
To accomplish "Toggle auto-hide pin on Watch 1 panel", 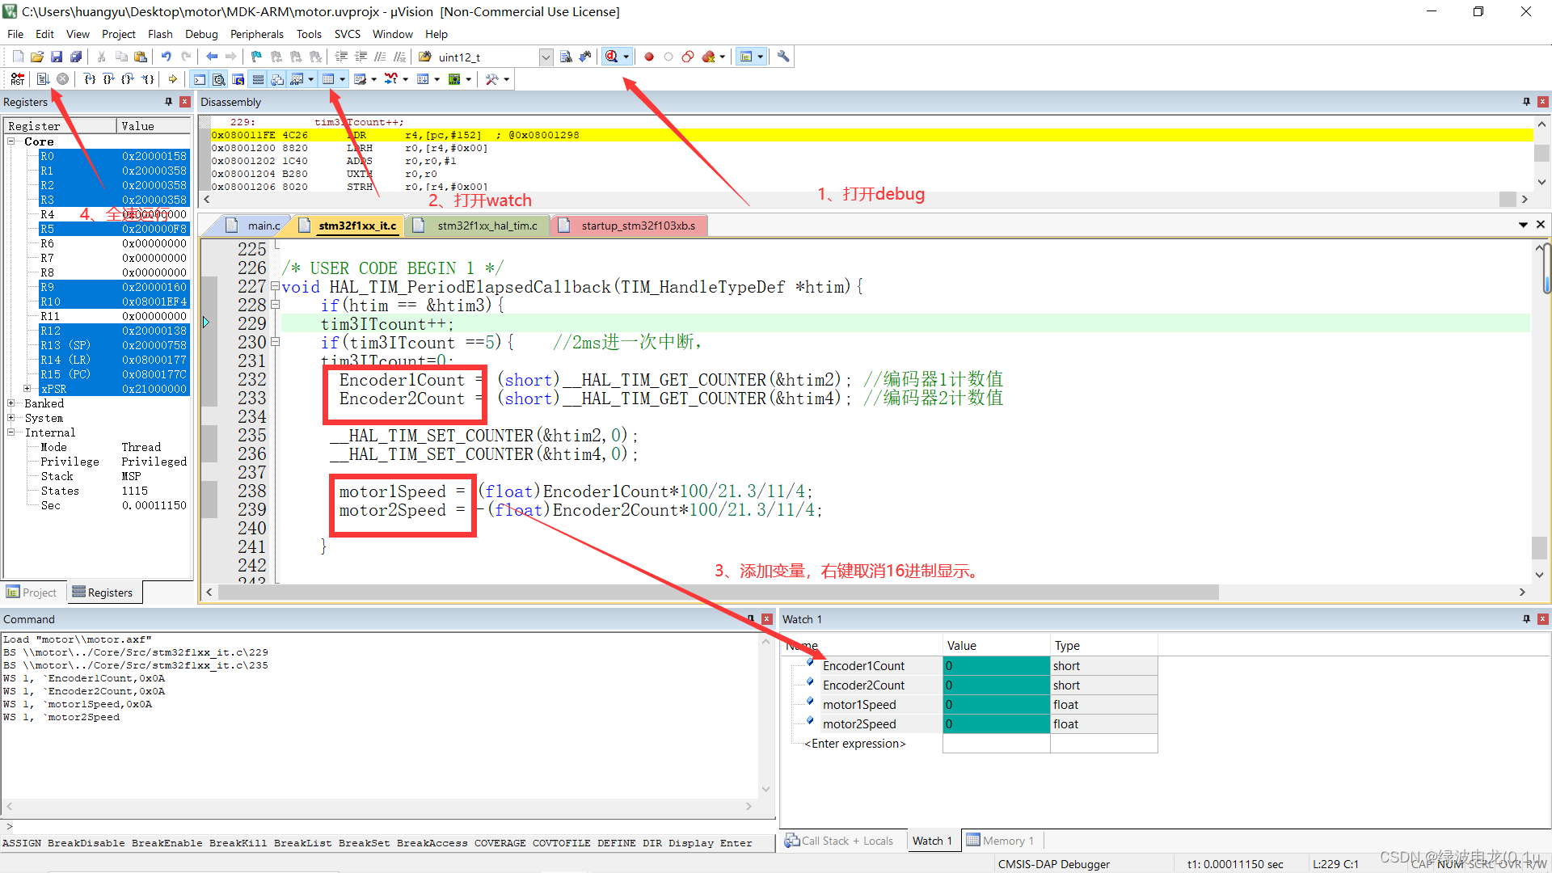I will click(x=1526, y=619).
